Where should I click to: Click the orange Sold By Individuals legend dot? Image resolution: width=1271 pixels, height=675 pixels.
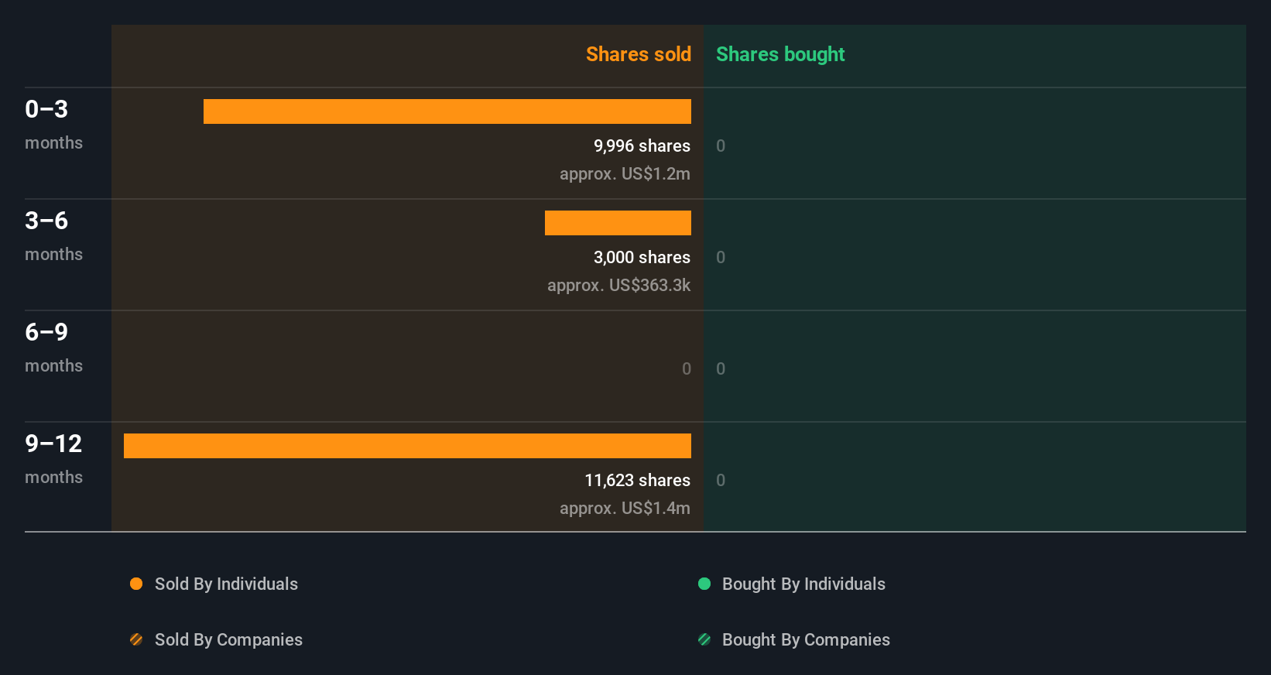[x=136, y=584]
